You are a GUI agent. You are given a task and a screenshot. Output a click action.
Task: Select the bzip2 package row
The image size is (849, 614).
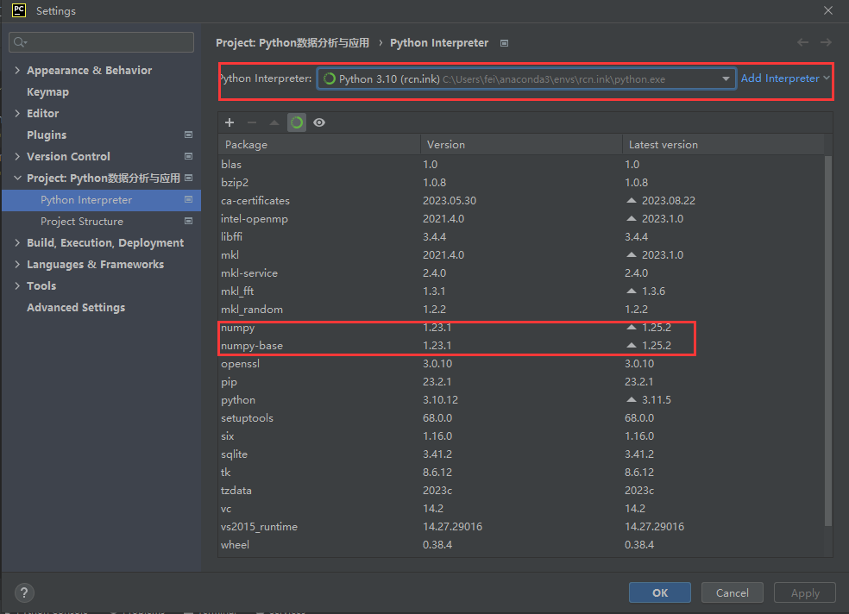(521, 183)
